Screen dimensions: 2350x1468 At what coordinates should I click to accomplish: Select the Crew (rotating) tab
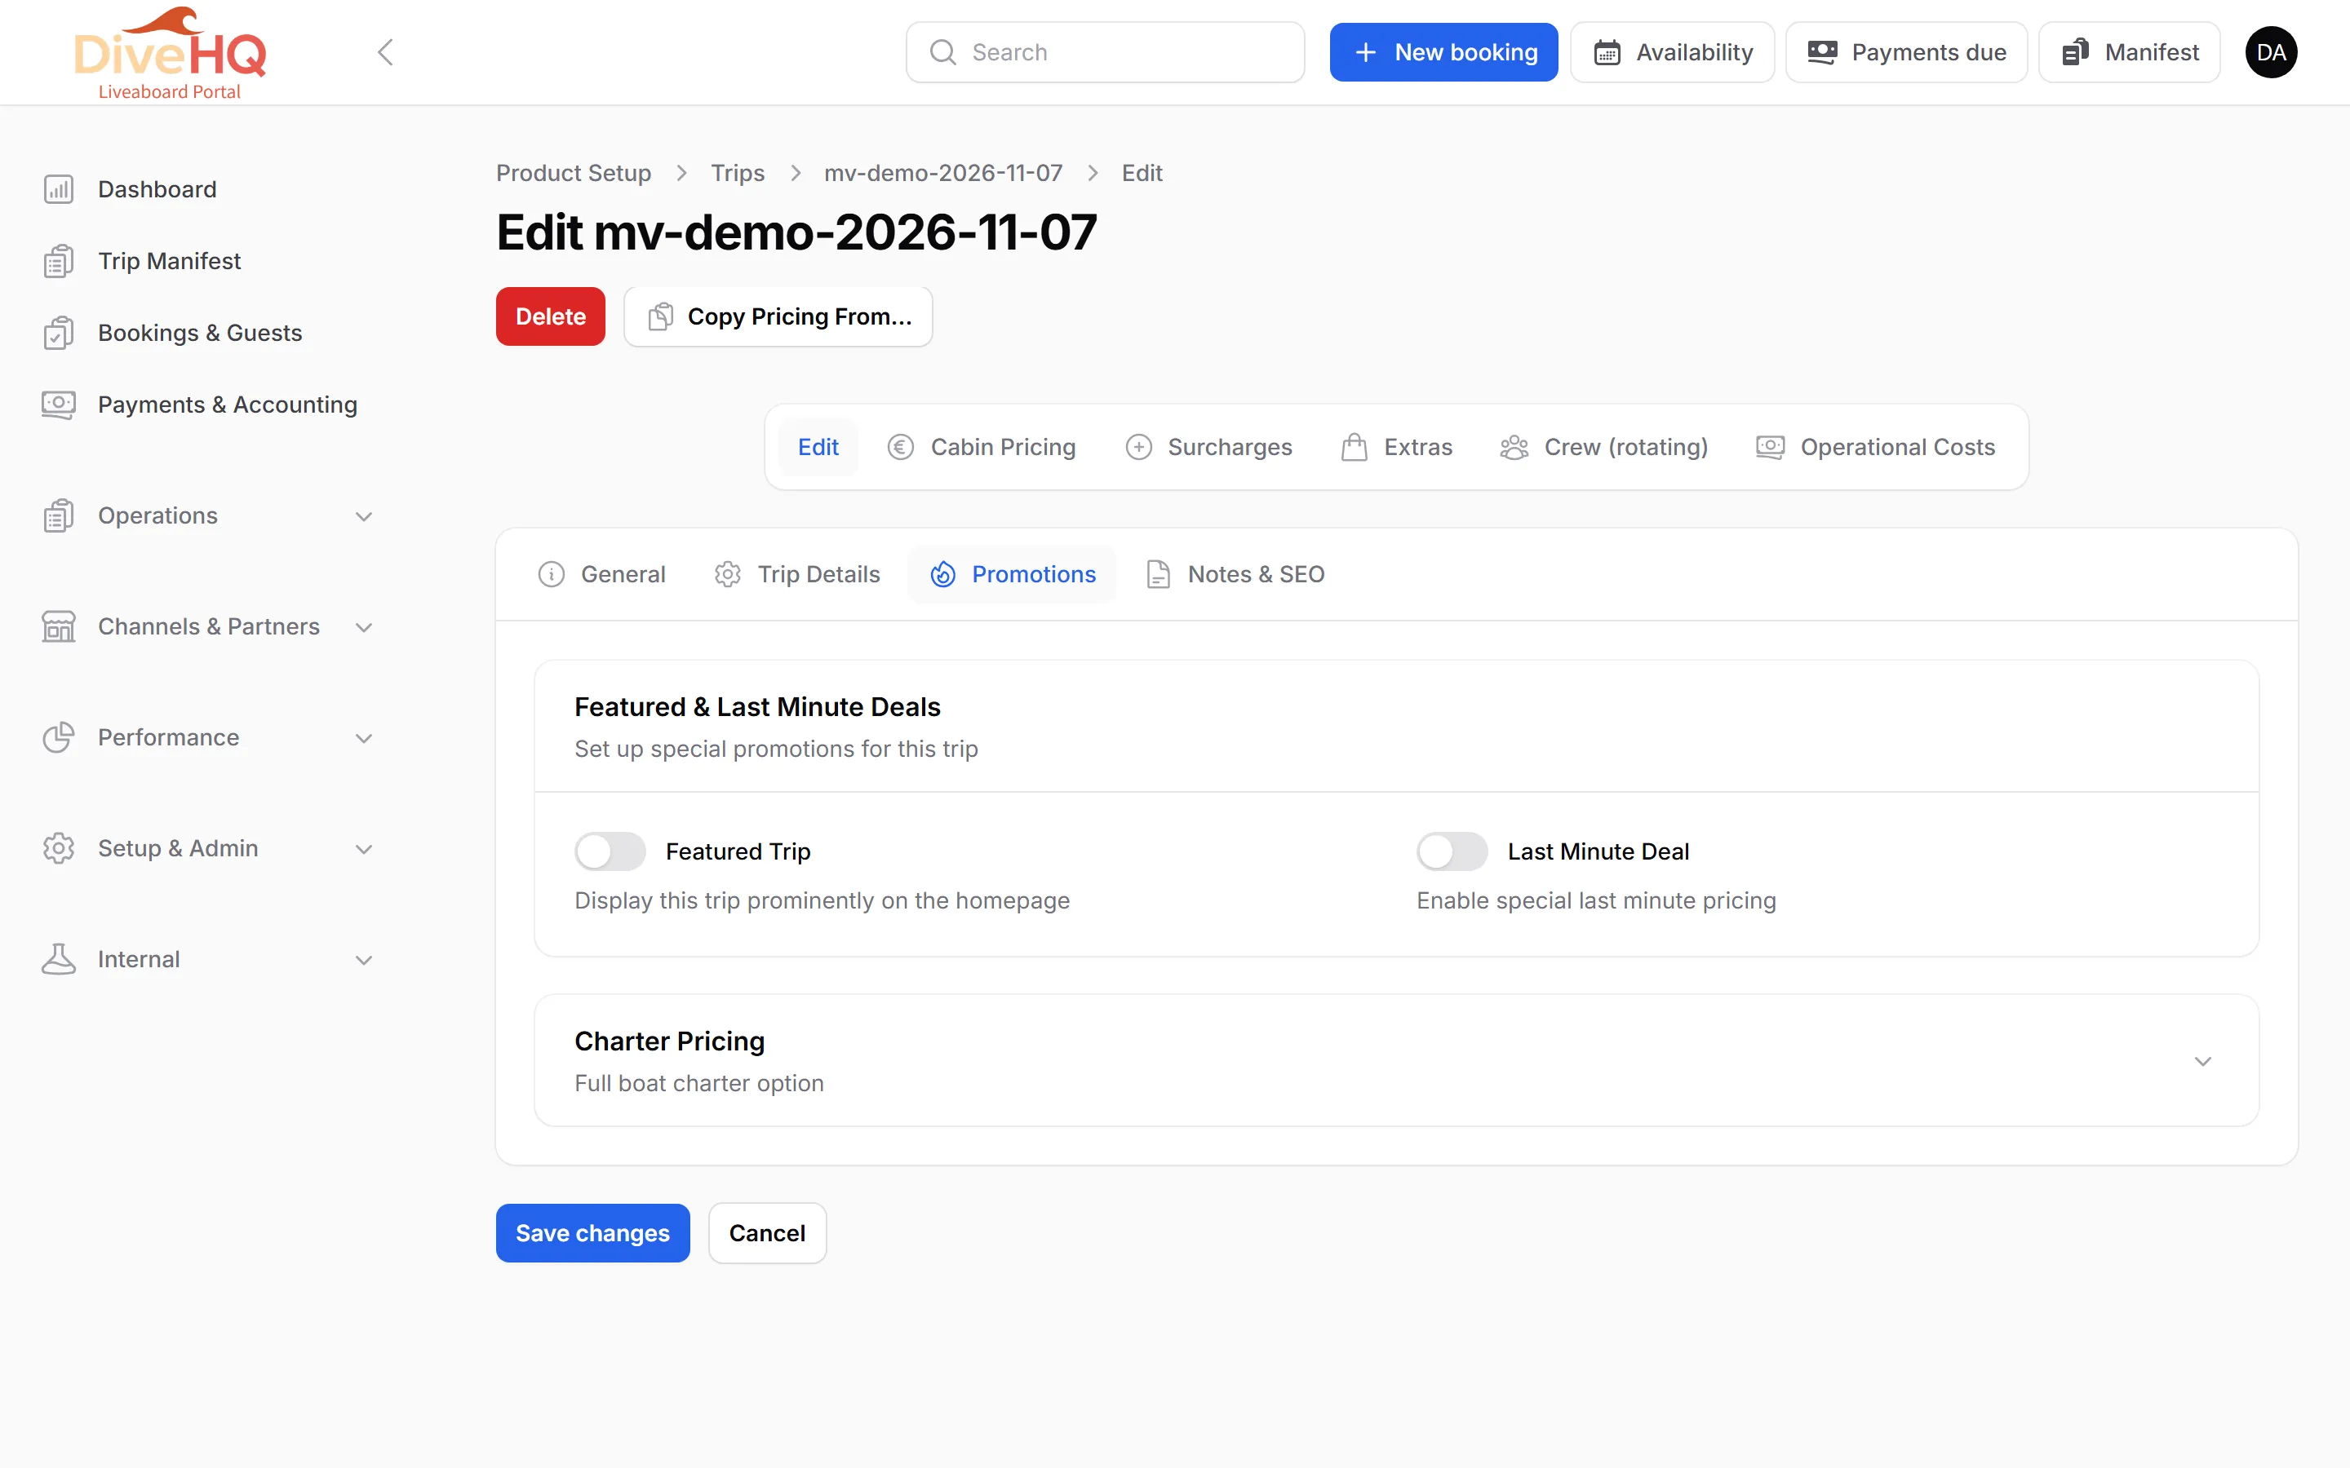1603,448
